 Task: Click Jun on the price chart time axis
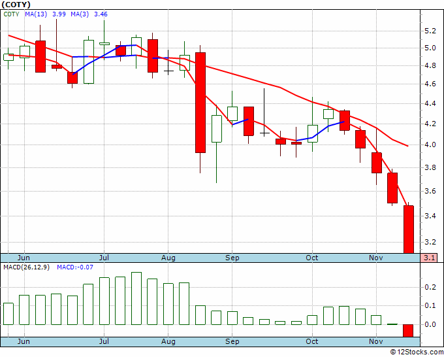point(24,258)
